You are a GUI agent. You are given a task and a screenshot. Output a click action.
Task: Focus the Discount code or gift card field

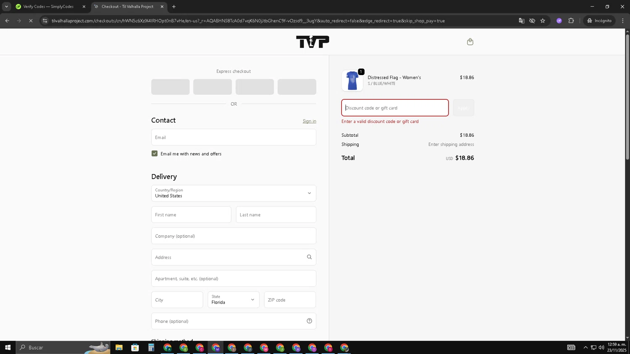click(x=395, y=108)
